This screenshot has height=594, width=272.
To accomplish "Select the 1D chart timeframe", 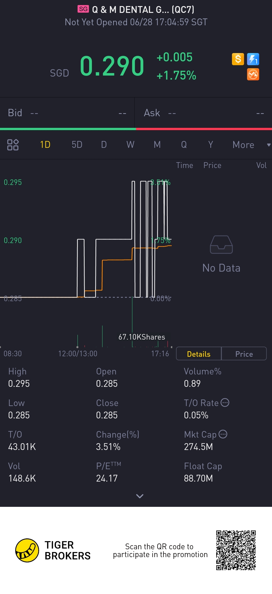I will tap(45, 145).
